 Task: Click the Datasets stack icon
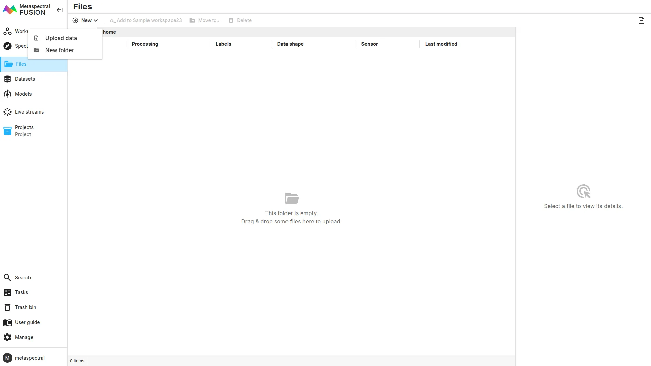[7, 79]
